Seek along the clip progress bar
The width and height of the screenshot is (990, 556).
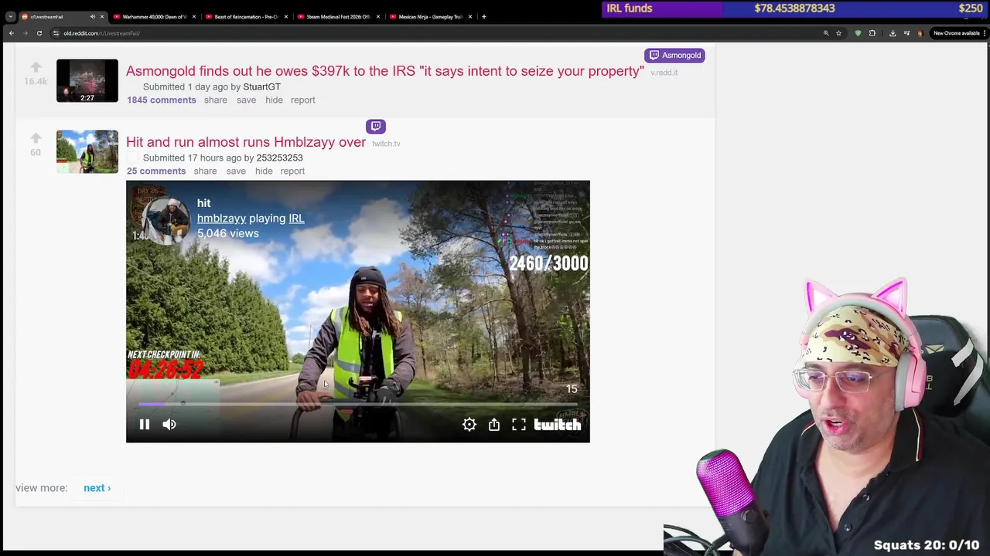[x=357, y=404]
